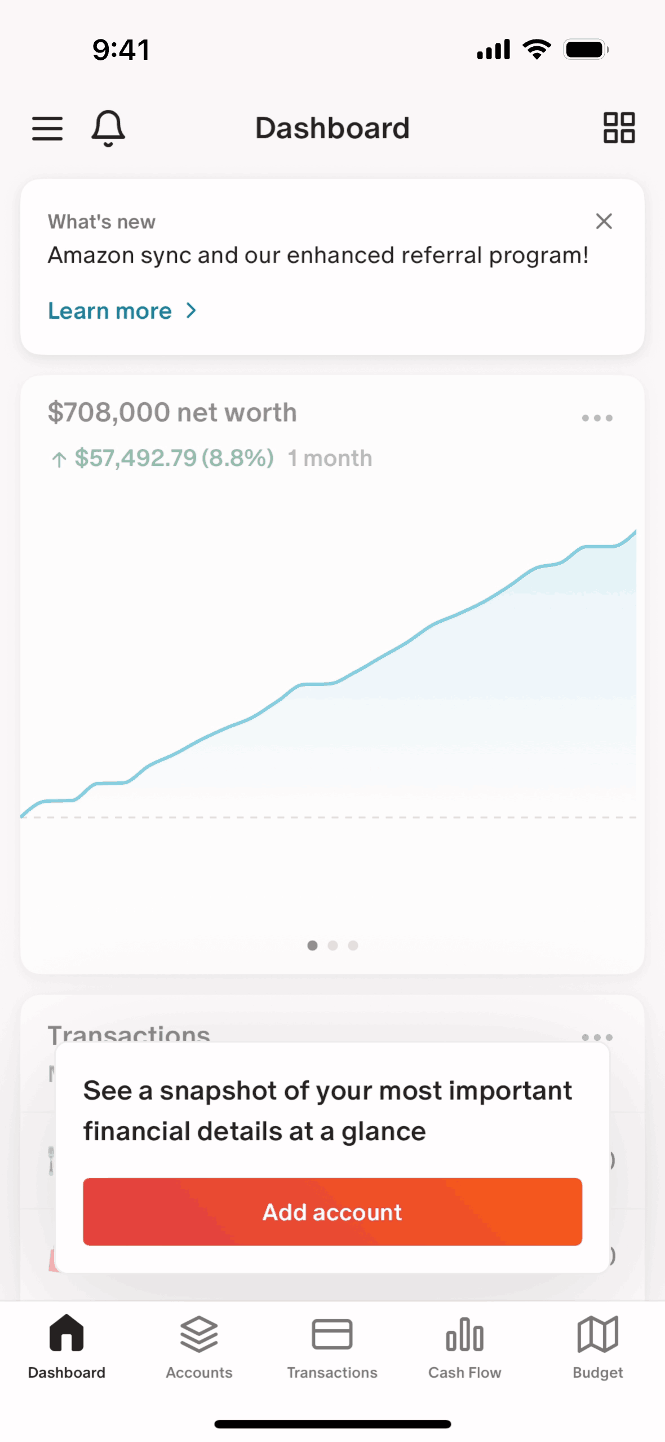Dismiss the What's new banner
The height and width of the screenshot is (1442, 665).
[604, 221]
